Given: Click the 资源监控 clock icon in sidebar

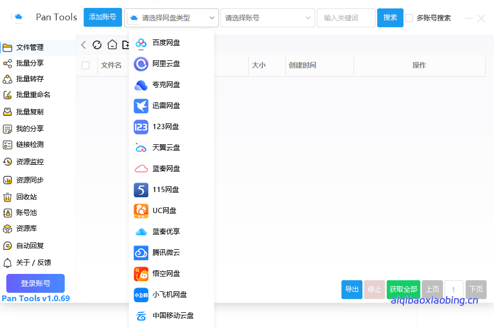Looking at the screenshot, I should click(7, 162).
